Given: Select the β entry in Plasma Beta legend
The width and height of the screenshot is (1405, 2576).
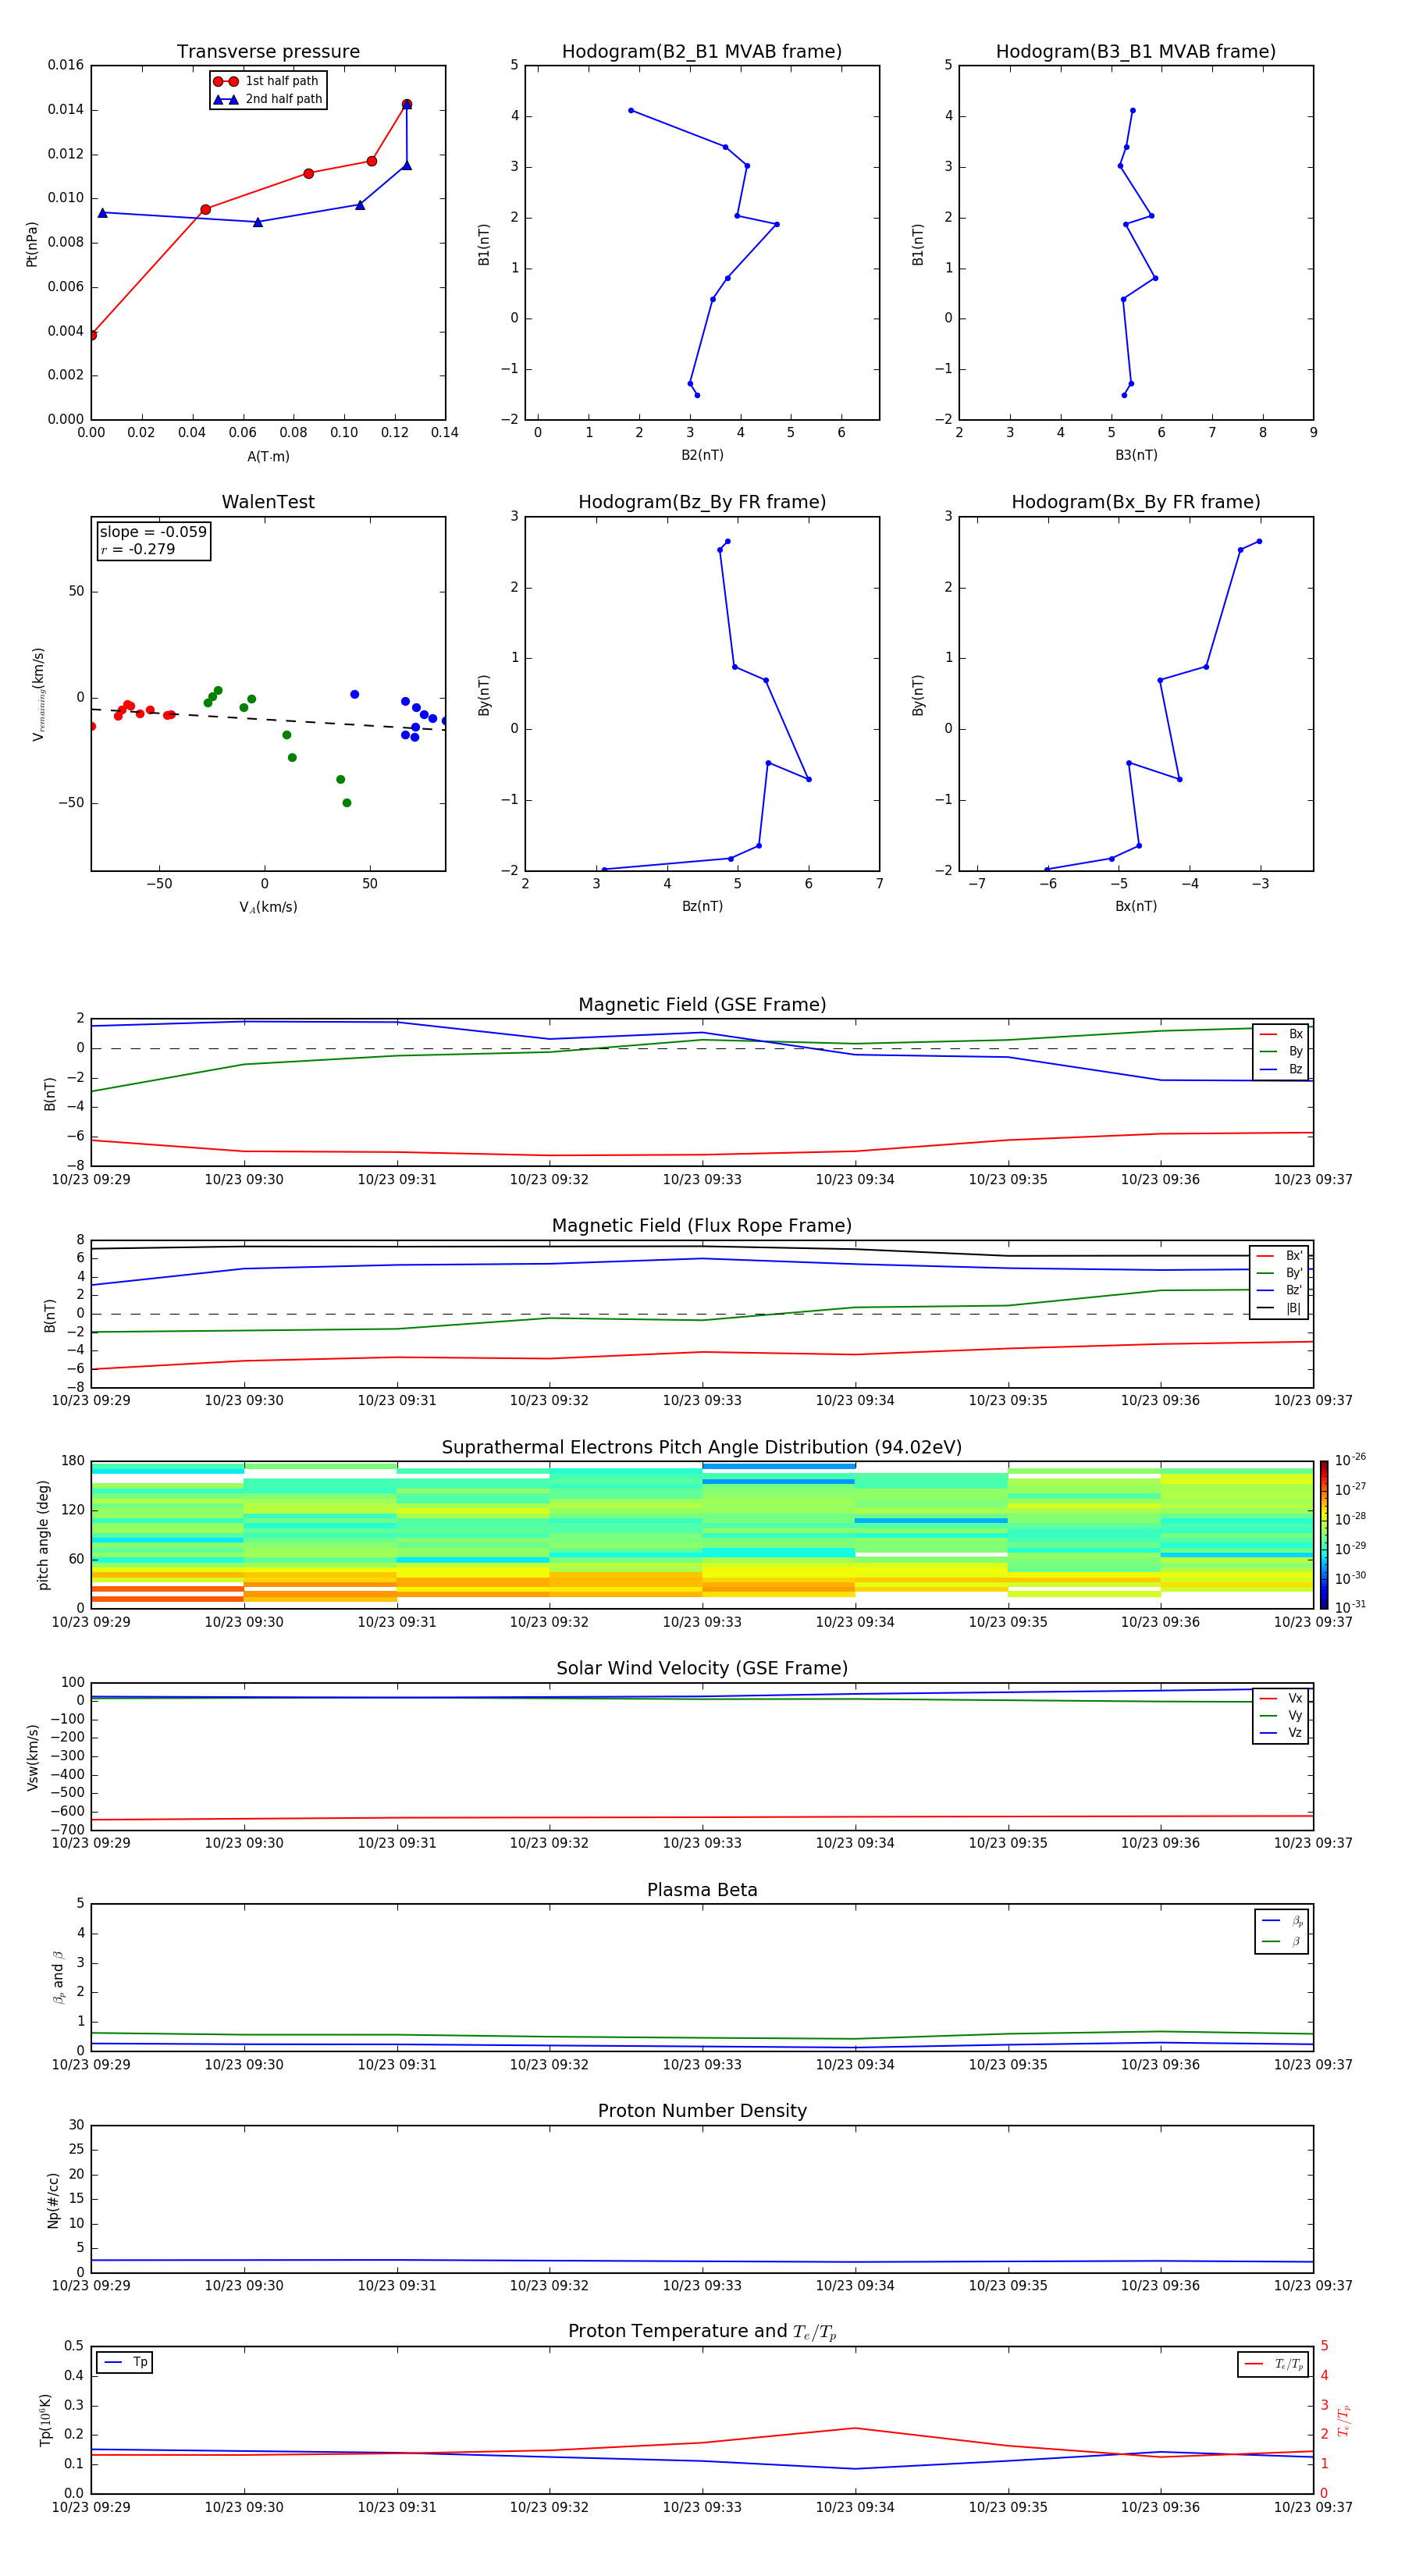Looking at the screenshot, I should click(x=1282, y=1941).
